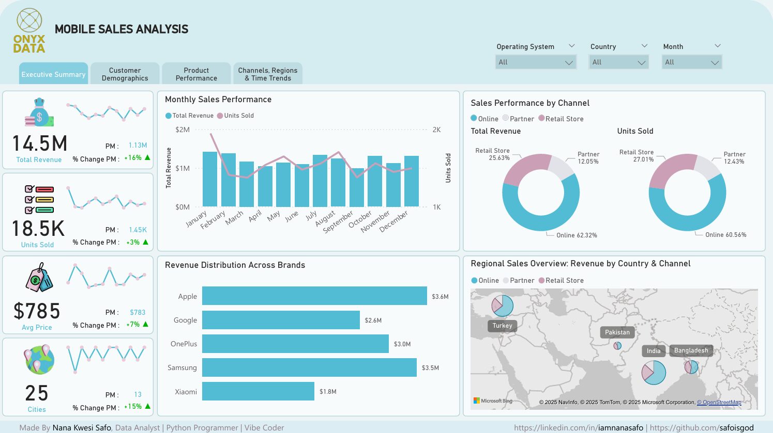Click the $3.6M Apple data label

[440, 296]
